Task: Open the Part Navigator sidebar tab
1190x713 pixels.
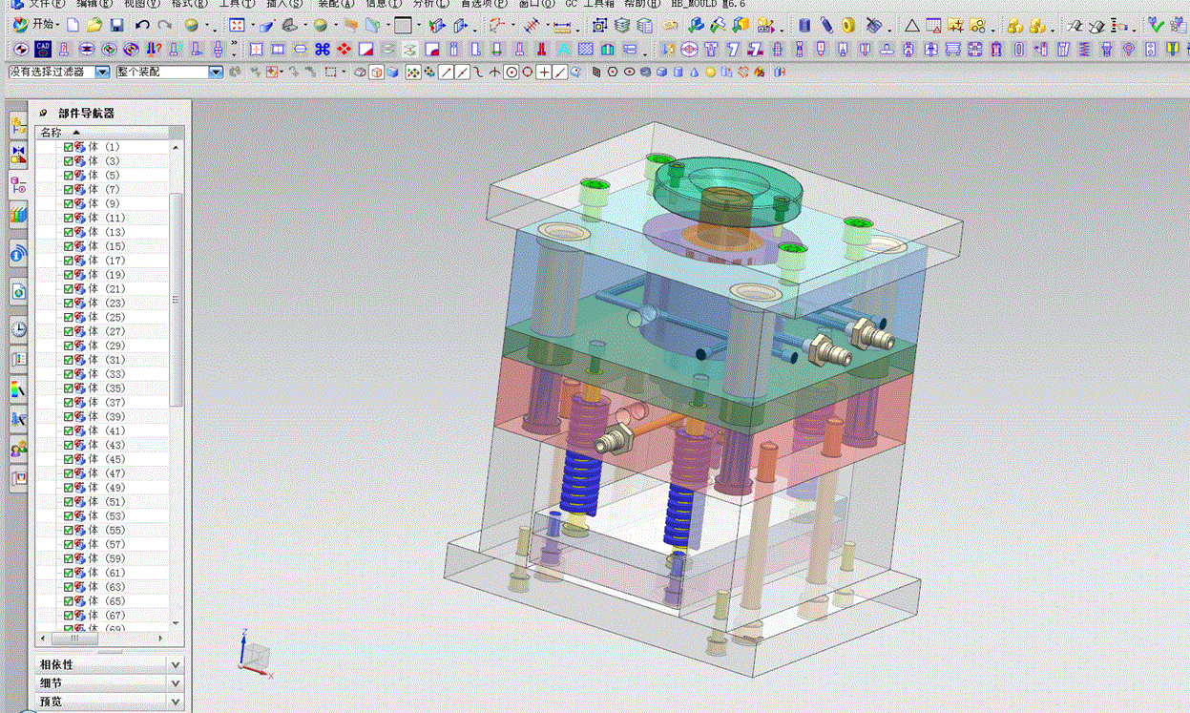Action: coord(18,185)
